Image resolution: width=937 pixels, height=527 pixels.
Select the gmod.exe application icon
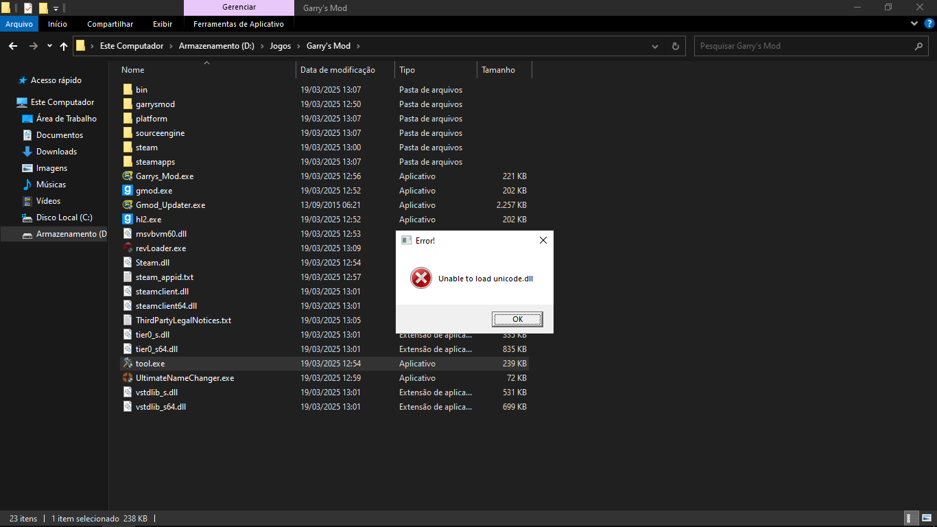click(x=128, y=191)
